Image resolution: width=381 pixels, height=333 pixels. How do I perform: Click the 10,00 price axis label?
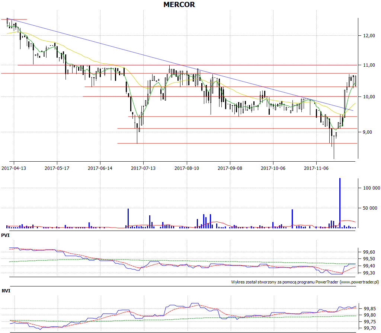[369, 96]
